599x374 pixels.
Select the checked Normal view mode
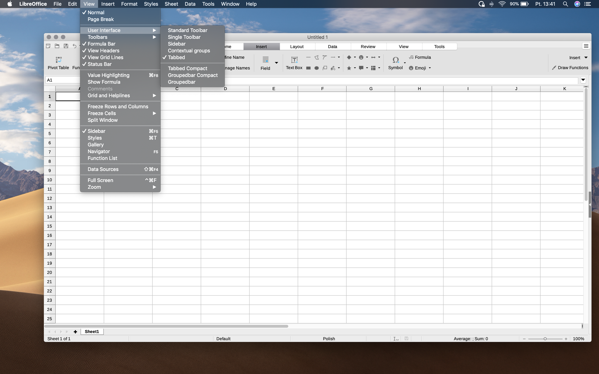120,12
